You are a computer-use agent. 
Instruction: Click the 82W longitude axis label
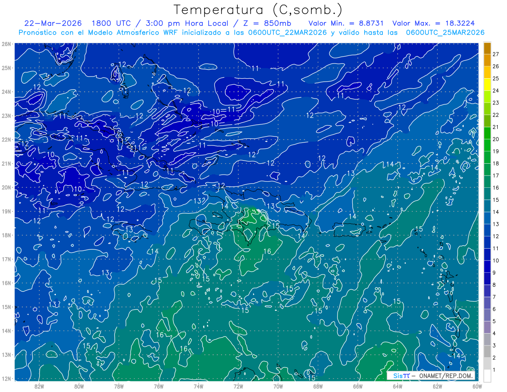coord(39,386)
